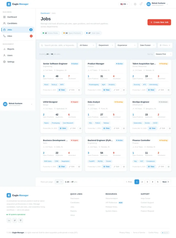Go to pagination page 5
The height and width of the screenshot is (238, 176).
coord(158,182)
